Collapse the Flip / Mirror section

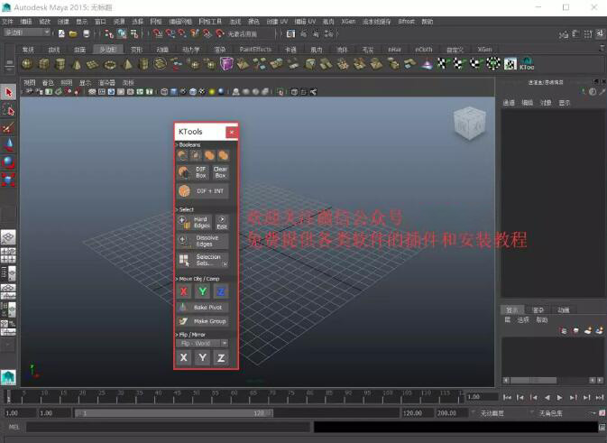(191, 335)
